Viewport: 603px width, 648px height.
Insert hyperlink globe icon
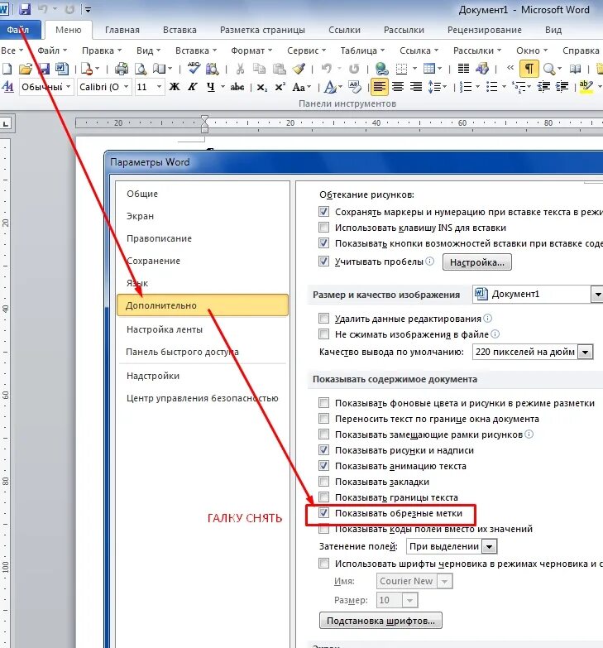click(x=381, y=69)
